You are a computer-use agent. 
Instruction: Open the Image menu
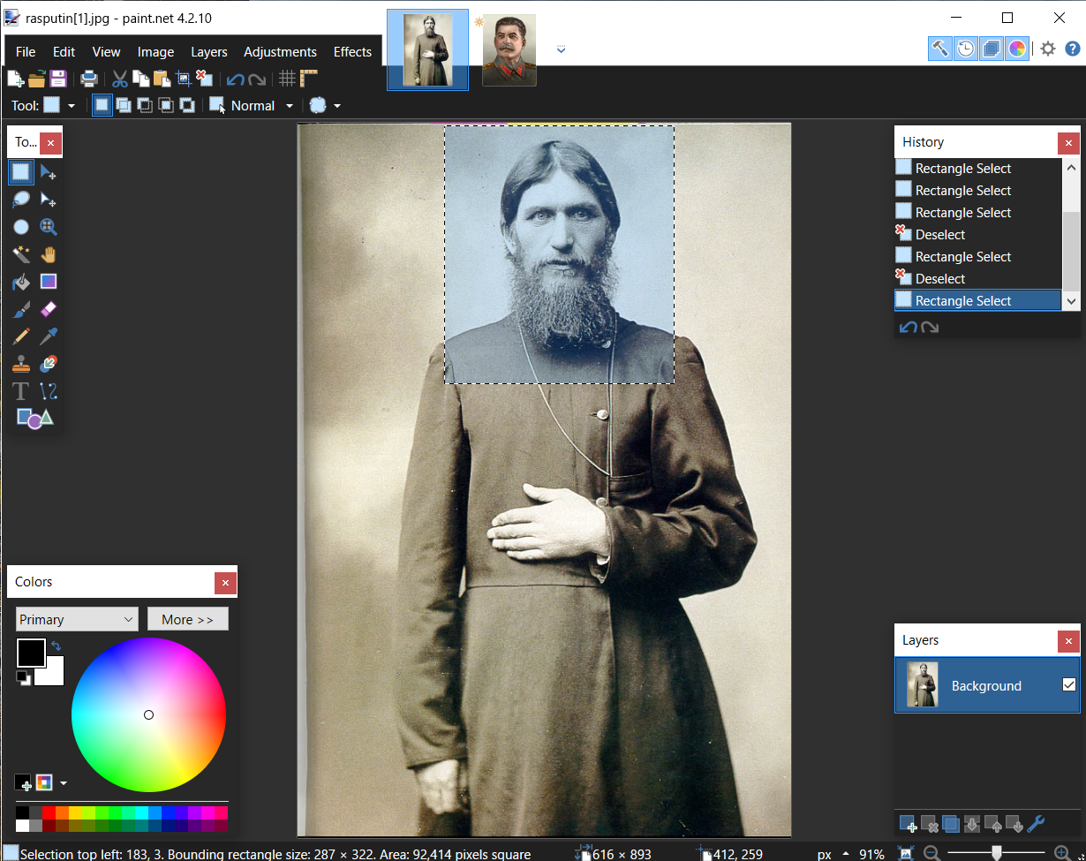(x=155, y=52)
